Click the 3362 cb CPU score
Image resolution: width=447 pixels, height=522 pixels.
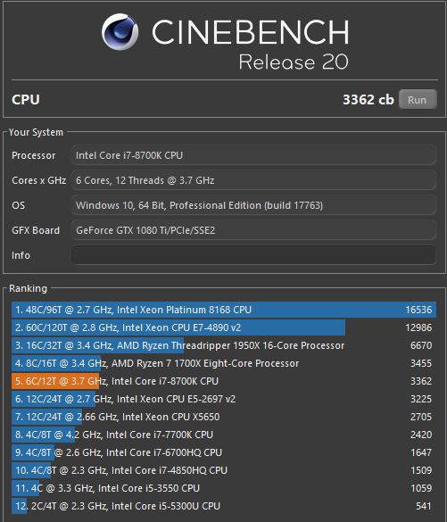(368, 100)
